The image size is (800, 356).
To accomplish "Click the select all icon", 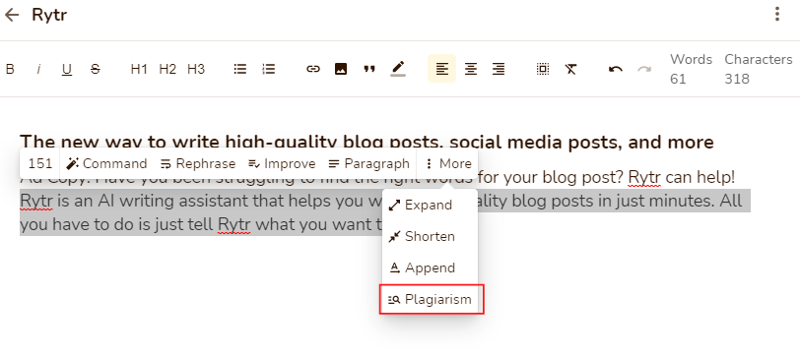I will (543, 69).
